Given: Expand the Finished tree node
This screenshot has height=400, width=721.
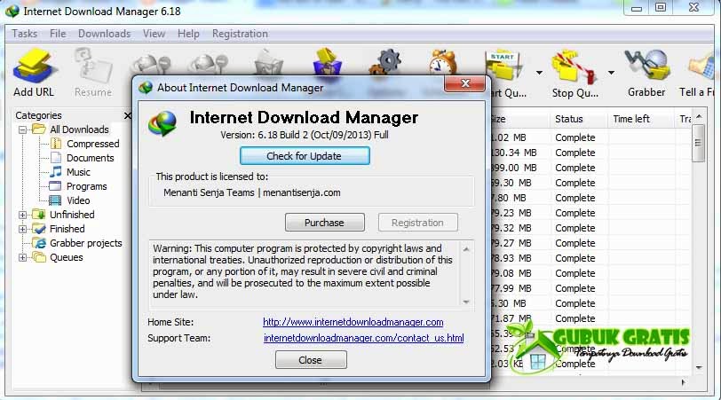Looking at the screenshot, I should [22, 229].
